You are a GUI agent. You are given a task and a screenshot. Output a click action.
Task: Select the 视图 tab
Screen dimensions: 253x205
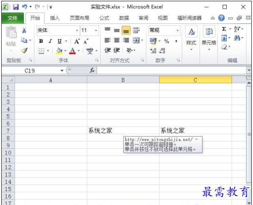163,18
